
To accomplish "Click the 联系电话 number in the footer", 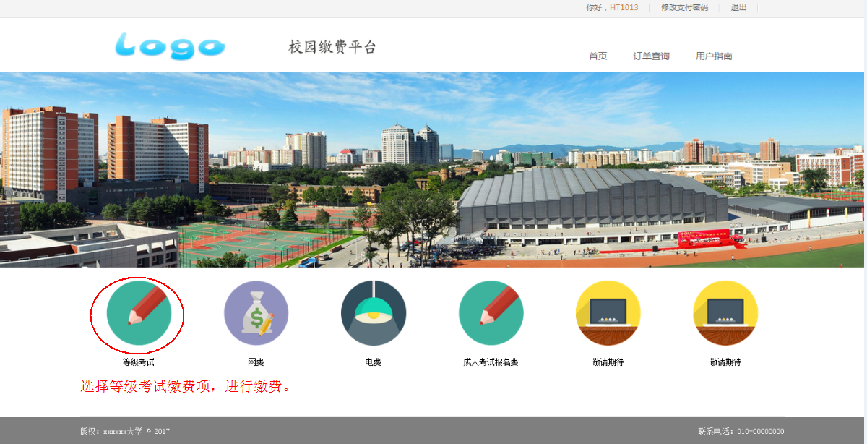I will tap(760, 432).
